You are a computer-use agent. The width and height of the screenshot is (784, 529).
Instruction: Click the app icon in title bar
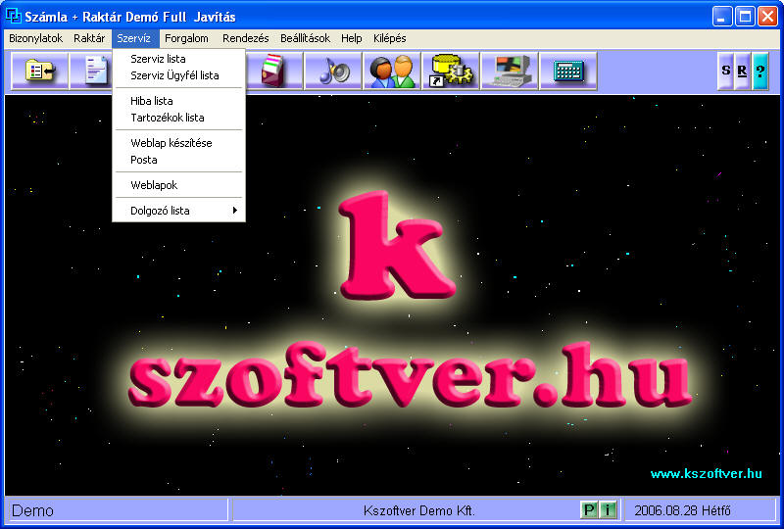coord(13,16)
